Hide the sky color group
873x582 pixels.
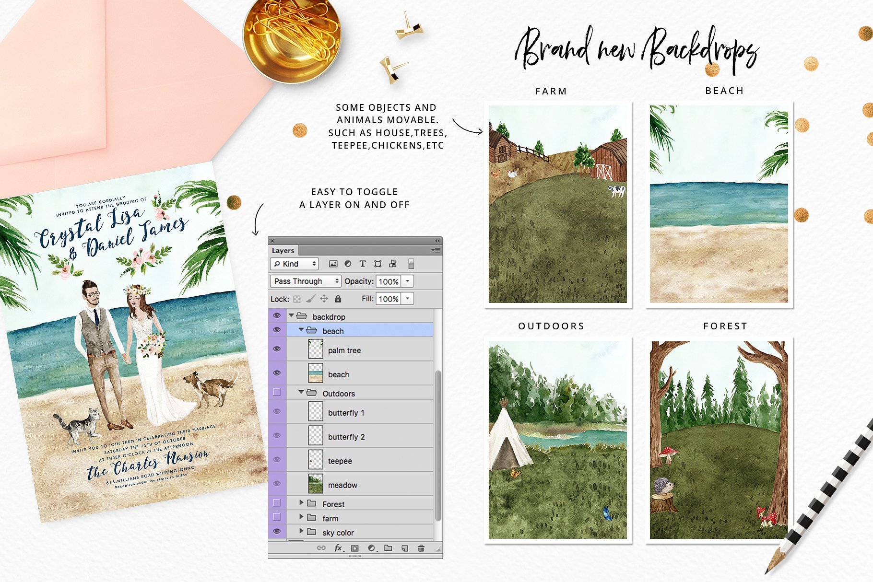[x=277, y=531]
